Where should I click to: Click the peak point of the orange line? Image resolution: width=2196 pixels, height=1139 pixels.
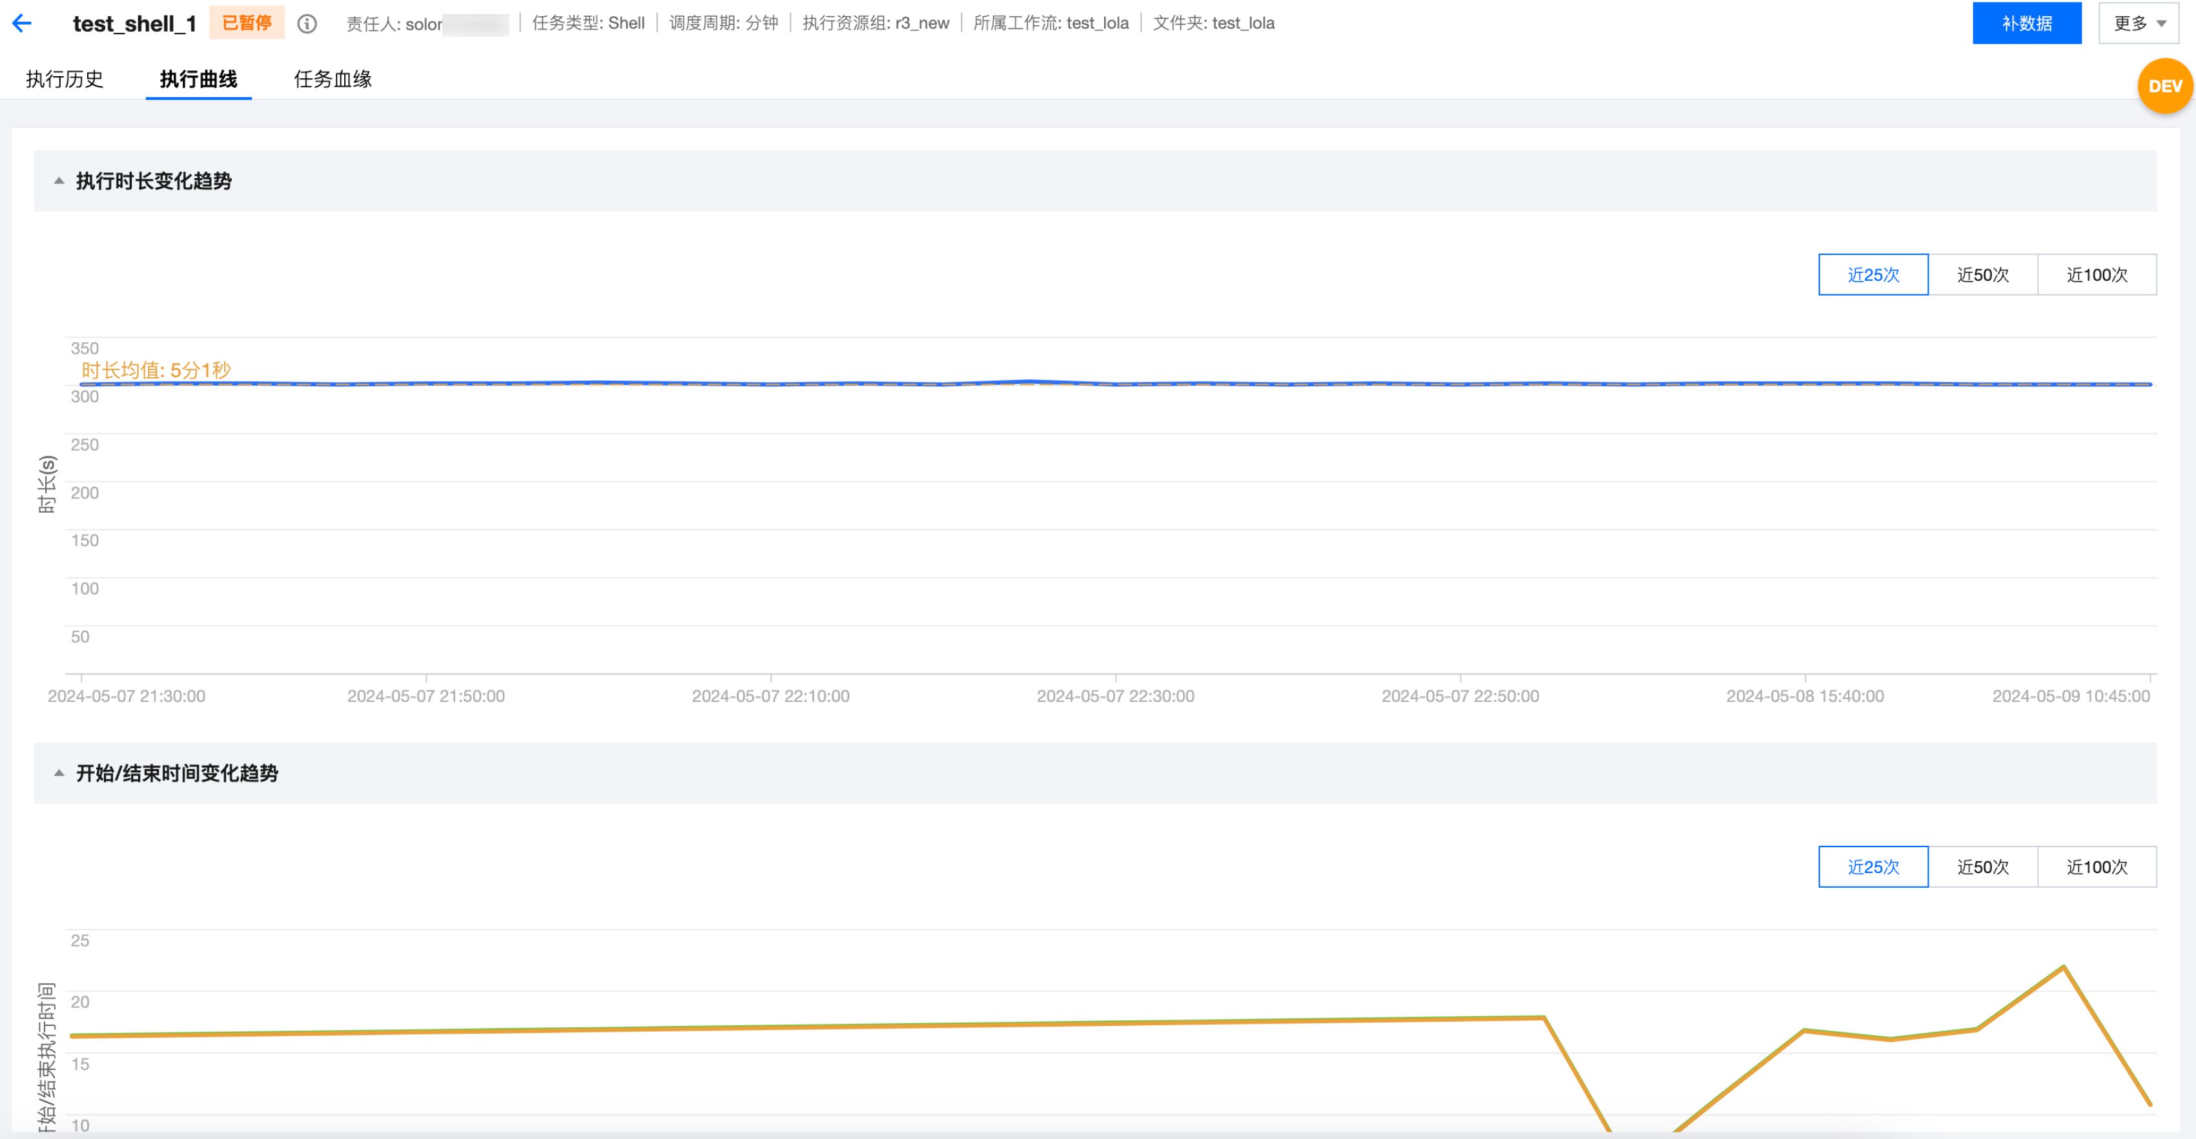(2063, 967)
